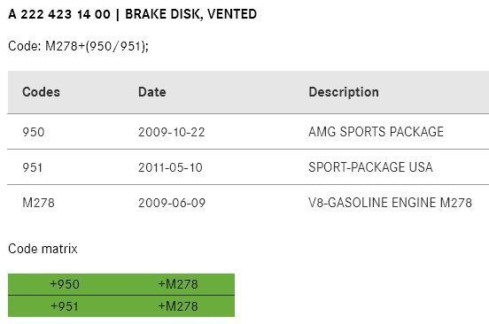Image resolution: width=489 pixels, height=324 pixels.
Task: Click the Codes column header
Action: point(41,92)
